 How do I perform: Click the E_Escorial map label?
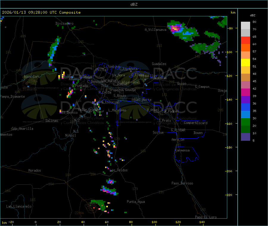110,102
